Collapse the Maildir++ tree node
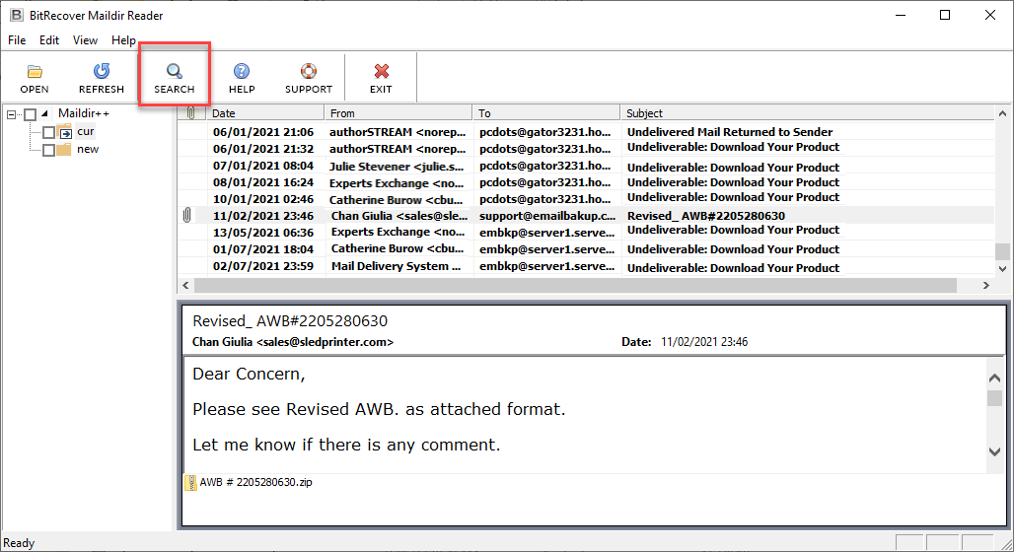The image size is (1014, 552). click(11, 114)
